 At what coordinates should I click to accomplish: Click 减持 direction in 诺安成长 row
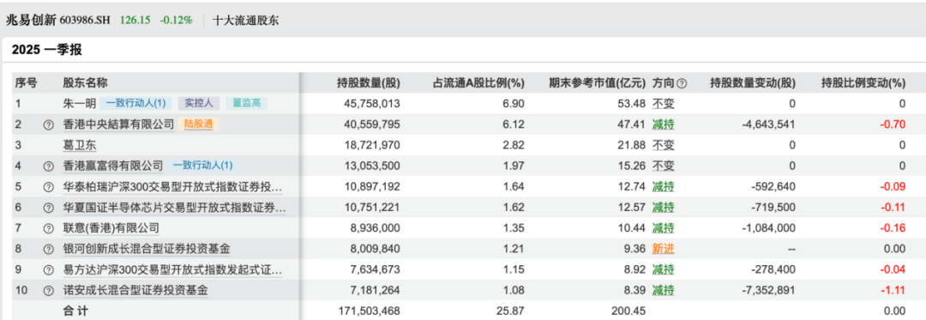tap(663, 291)
